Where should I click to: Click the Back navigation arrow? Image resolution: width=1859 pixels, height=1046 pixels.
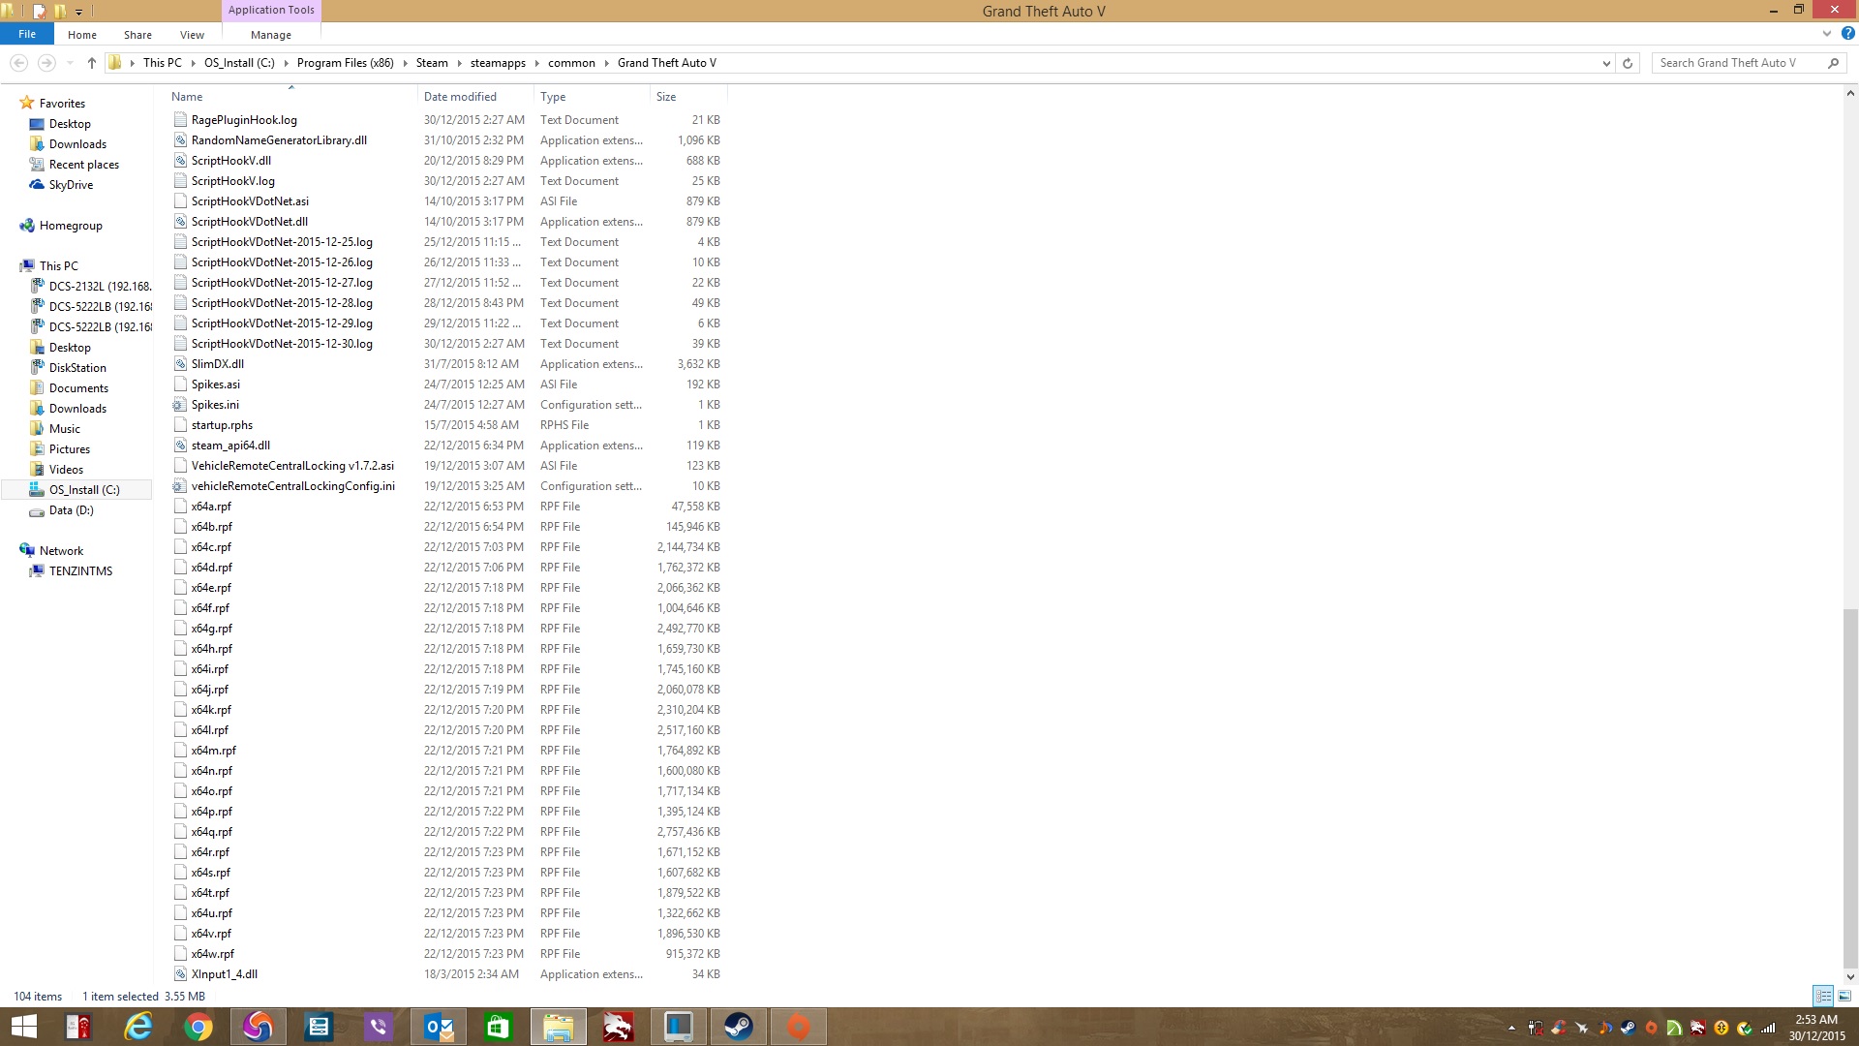coord(18,63)
